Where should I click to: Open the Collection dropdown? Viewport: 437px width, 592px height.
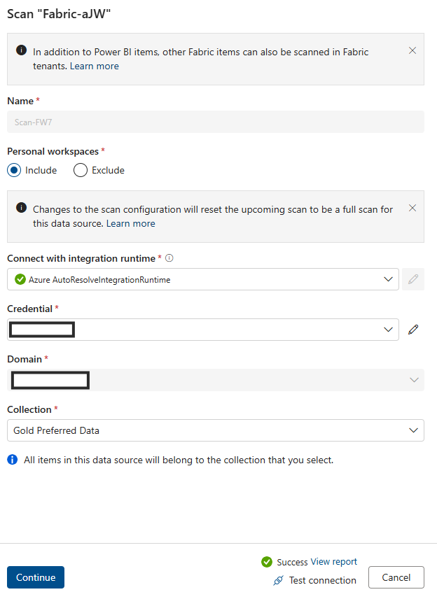click(413, 430)
